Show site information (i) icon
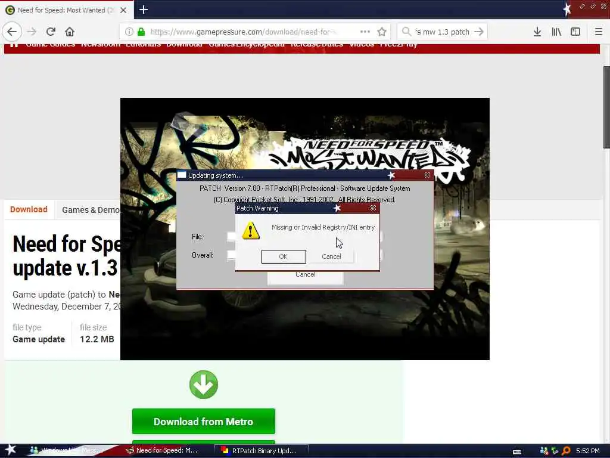This screenshot has height=458, width=610. (129, 32)
